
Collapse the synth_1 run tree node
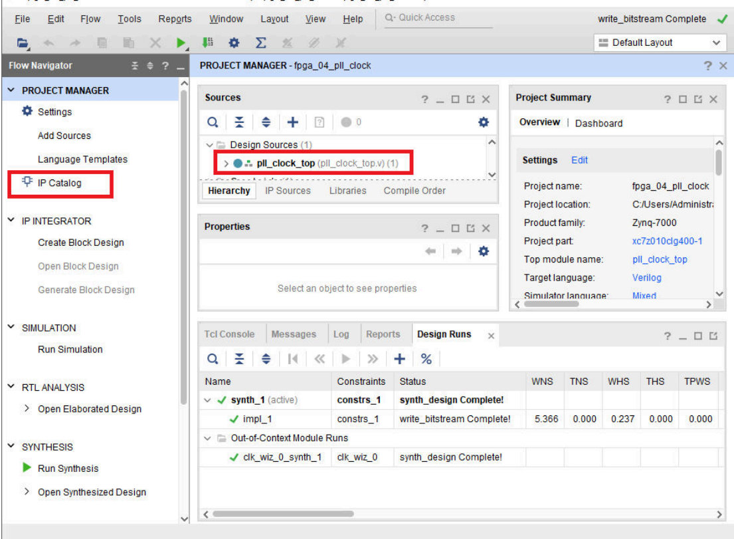tap(209, 400)
